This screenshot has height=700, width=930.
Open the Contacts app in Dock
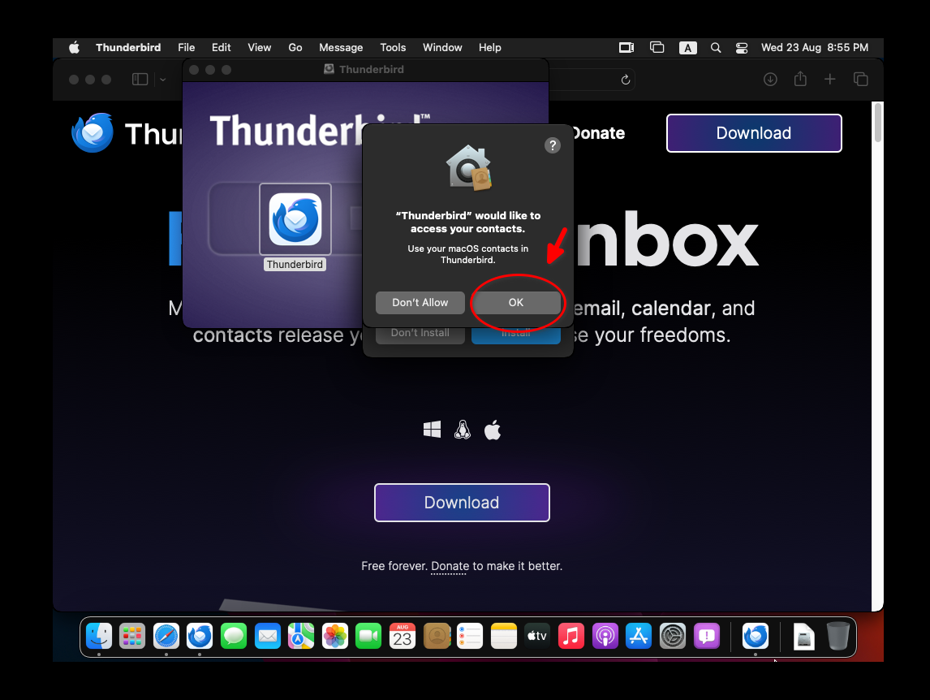click(x=437, y=637)
